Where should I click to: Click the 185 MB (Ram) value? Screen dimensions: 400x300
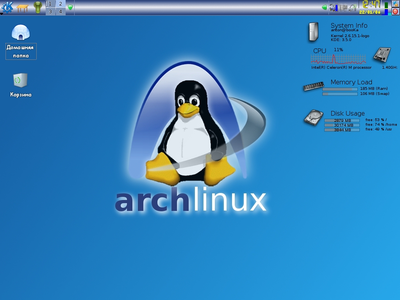pyautogui.click(x=374, y=89)
